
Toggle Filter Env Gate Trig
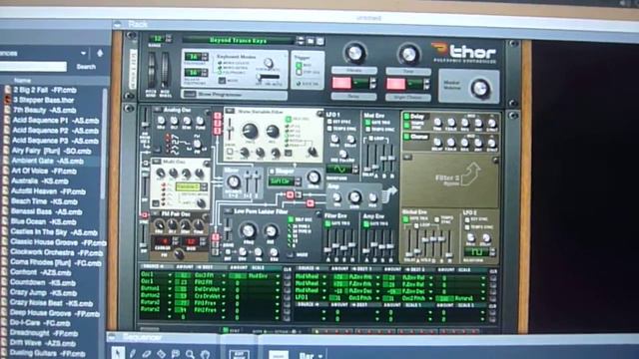coord(327,223)
